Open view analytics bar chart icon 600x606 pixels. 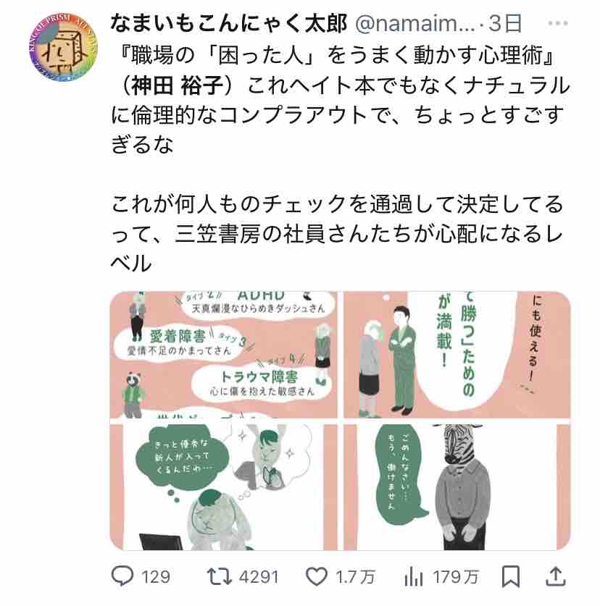pyautogui.click(x=413, y=577)
